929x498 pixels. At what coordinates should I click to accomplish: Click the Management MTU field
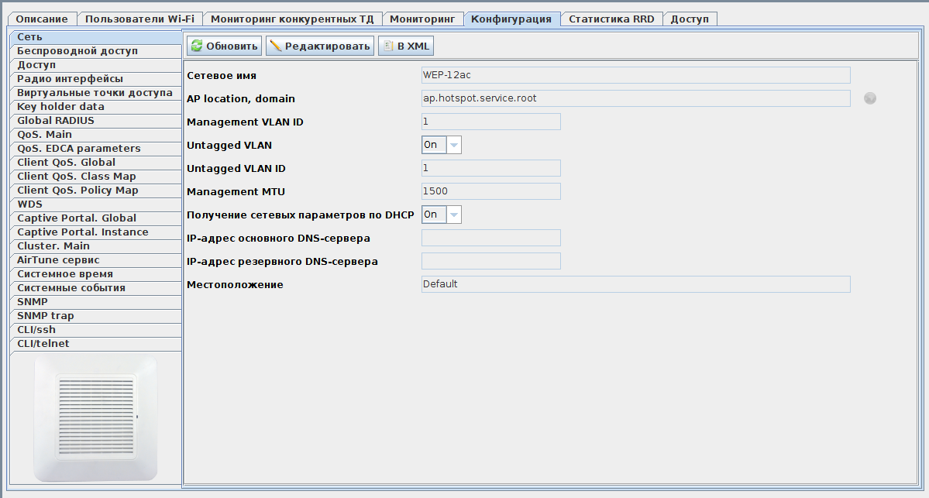490,191
